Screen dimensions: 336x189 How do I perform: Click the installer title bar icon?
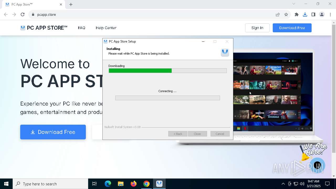tap(106, 41)
